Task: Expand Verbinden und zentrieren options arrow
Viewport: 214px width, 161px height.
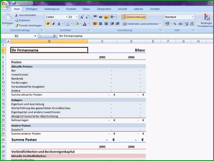Action: click(160, 24)
